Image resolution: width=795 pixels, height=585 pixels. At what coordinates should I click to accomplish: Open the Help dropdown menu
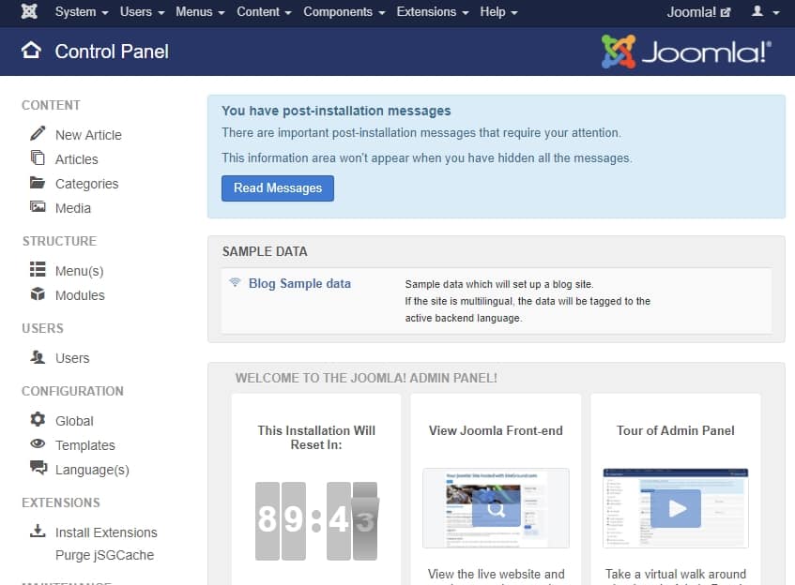point(499,11)
